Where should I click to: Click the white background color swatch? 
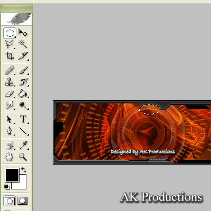23,186
